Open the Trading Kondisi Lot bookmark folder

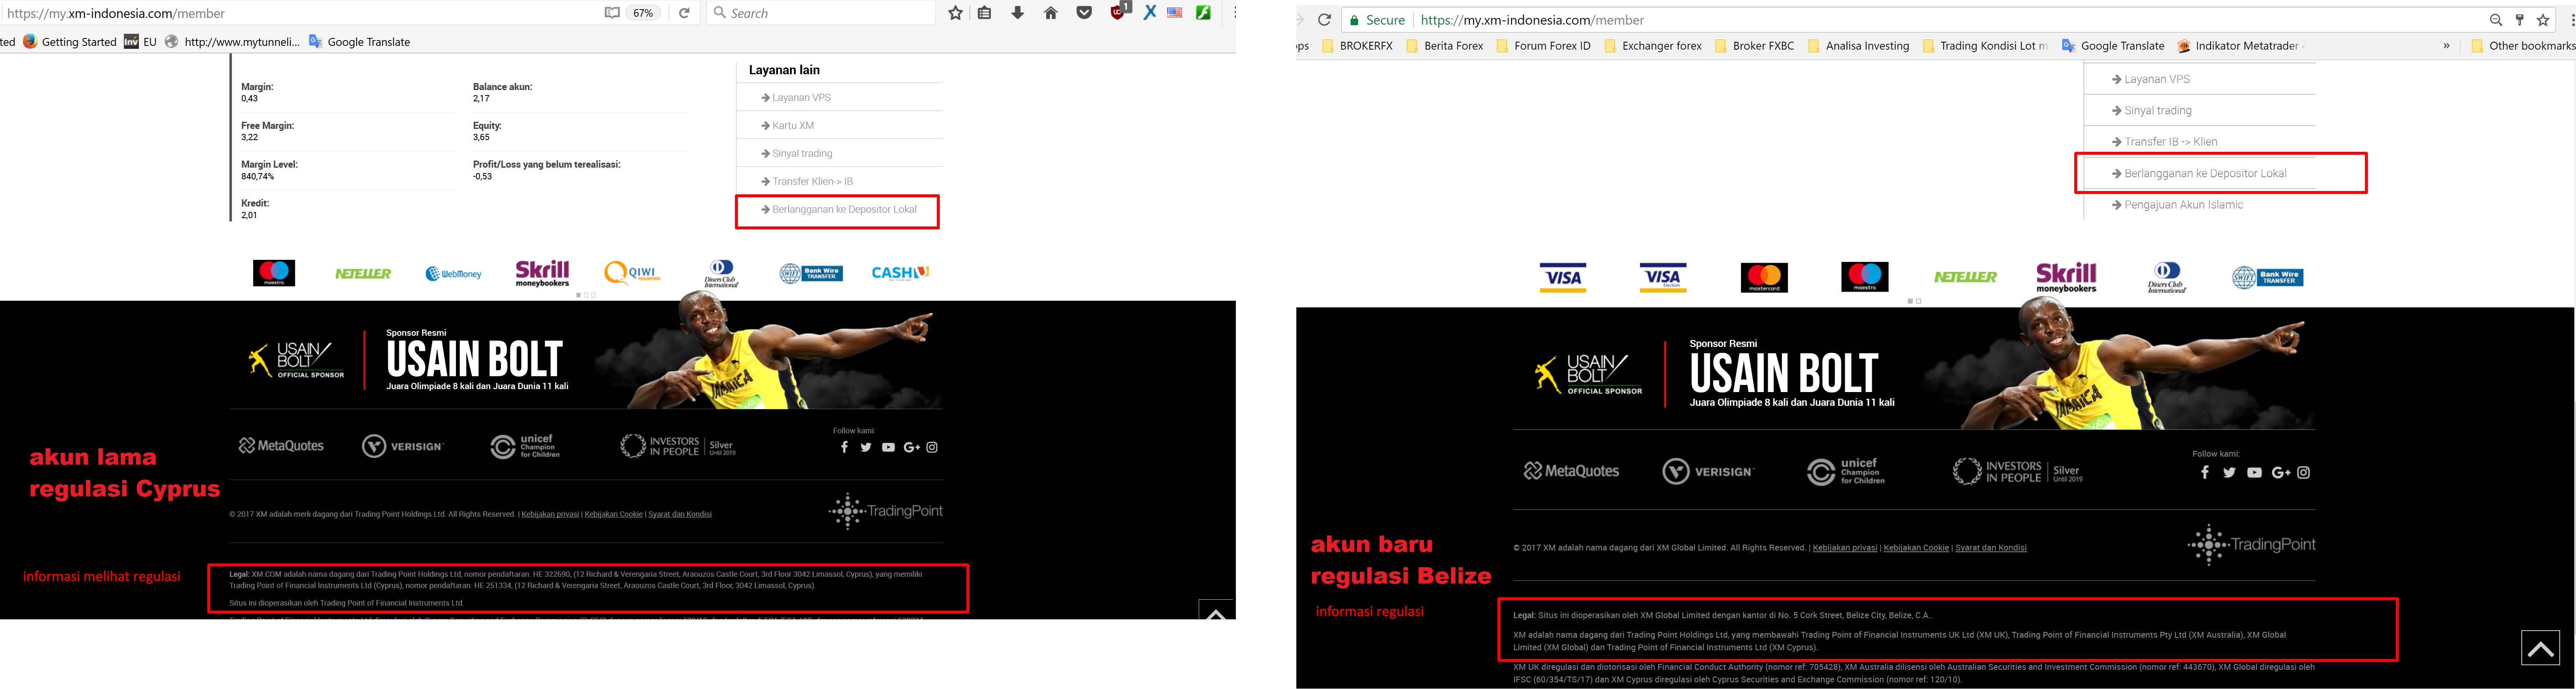1985,45
